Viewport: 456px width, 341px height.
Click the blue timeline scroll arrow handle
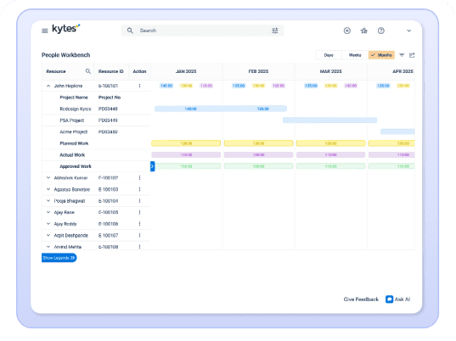click(152, 166)
